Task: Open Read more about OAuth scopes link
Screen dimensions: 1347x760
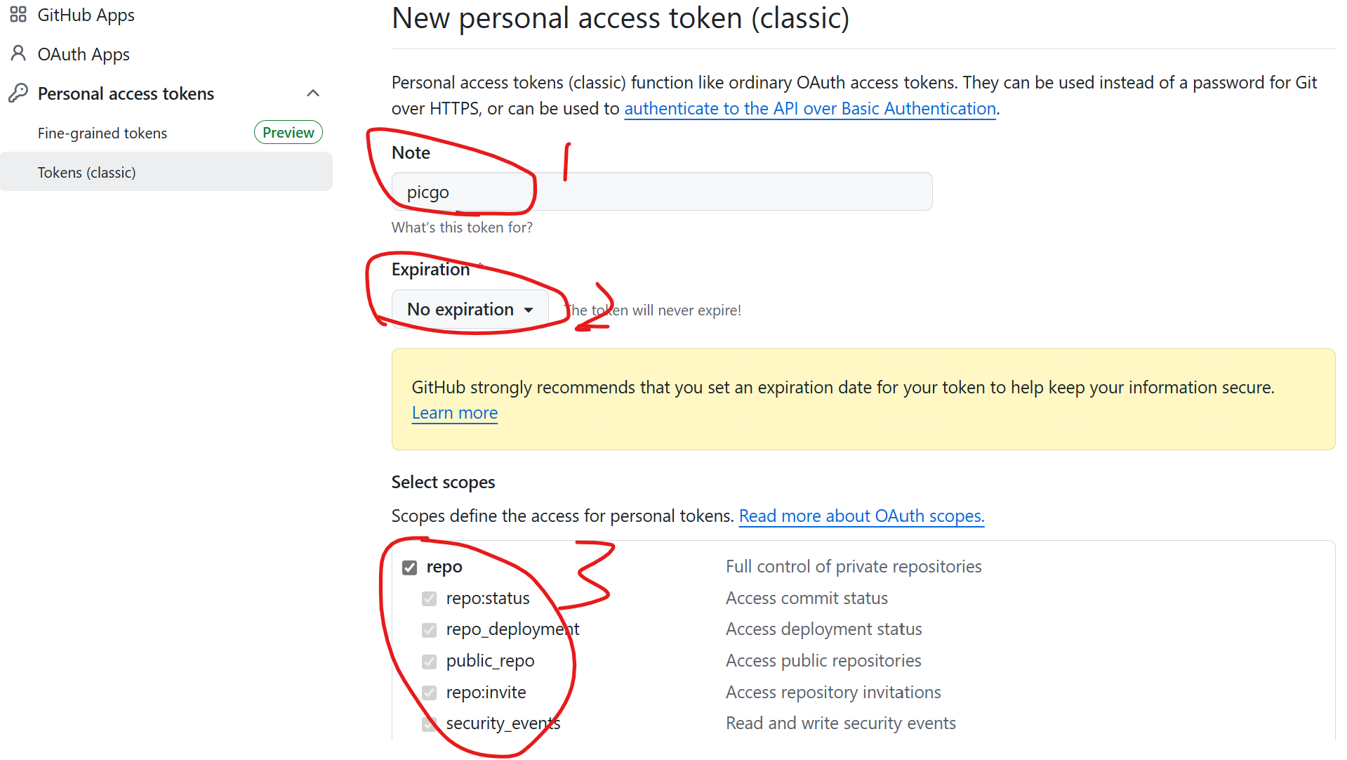Action: coord(861,516)
